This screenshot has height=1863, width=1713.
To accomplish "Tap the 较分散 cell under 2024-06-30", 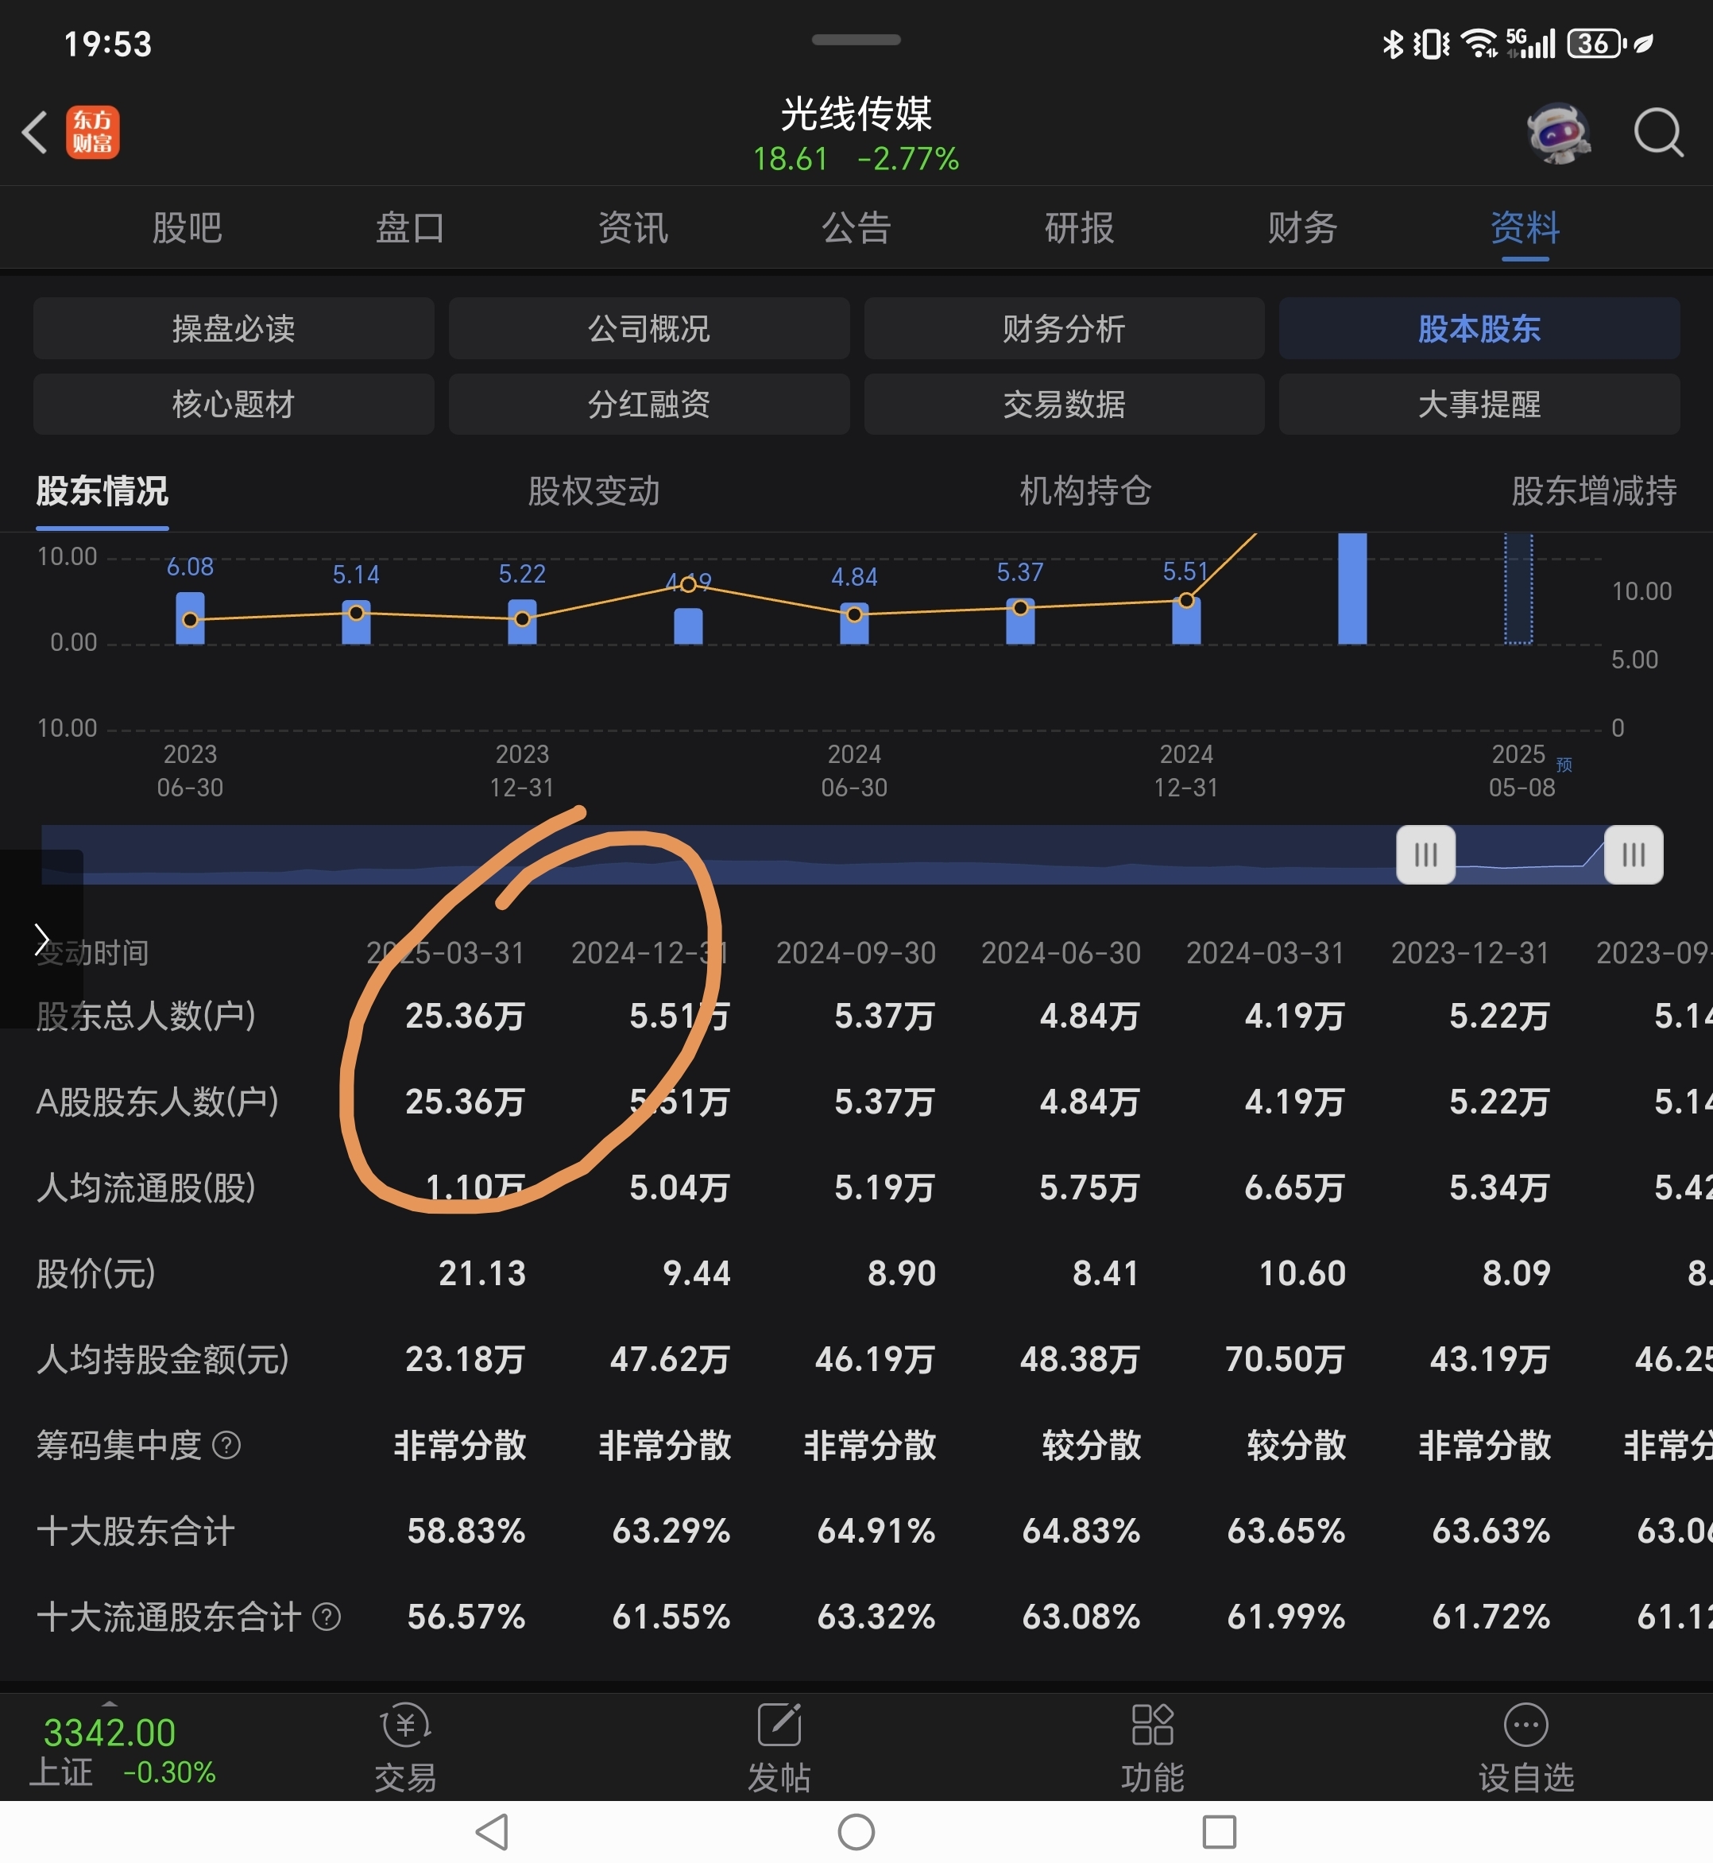I will point(1091,1446).
